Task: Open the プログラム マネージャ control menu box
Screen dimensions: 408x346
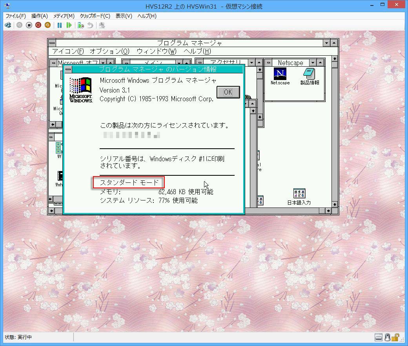Action: 52,43
